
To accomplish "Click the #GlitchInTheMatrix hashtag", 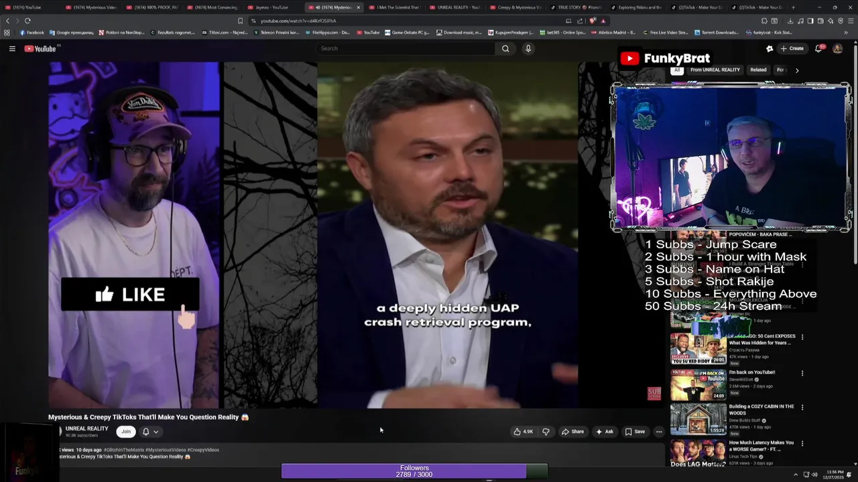I will click(x=124, y=450).
